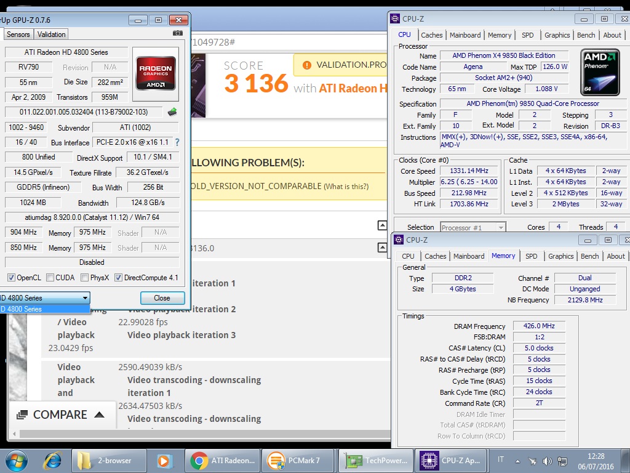Open Graphics tab in lower CPU-Z window

coord(560,256)
